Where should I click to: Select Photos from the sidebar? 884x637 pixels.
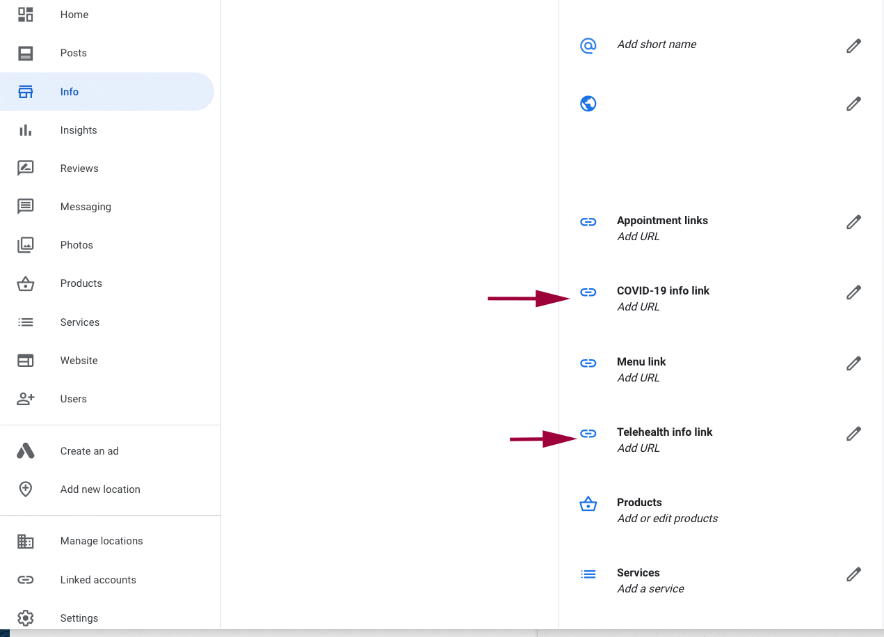77,245
